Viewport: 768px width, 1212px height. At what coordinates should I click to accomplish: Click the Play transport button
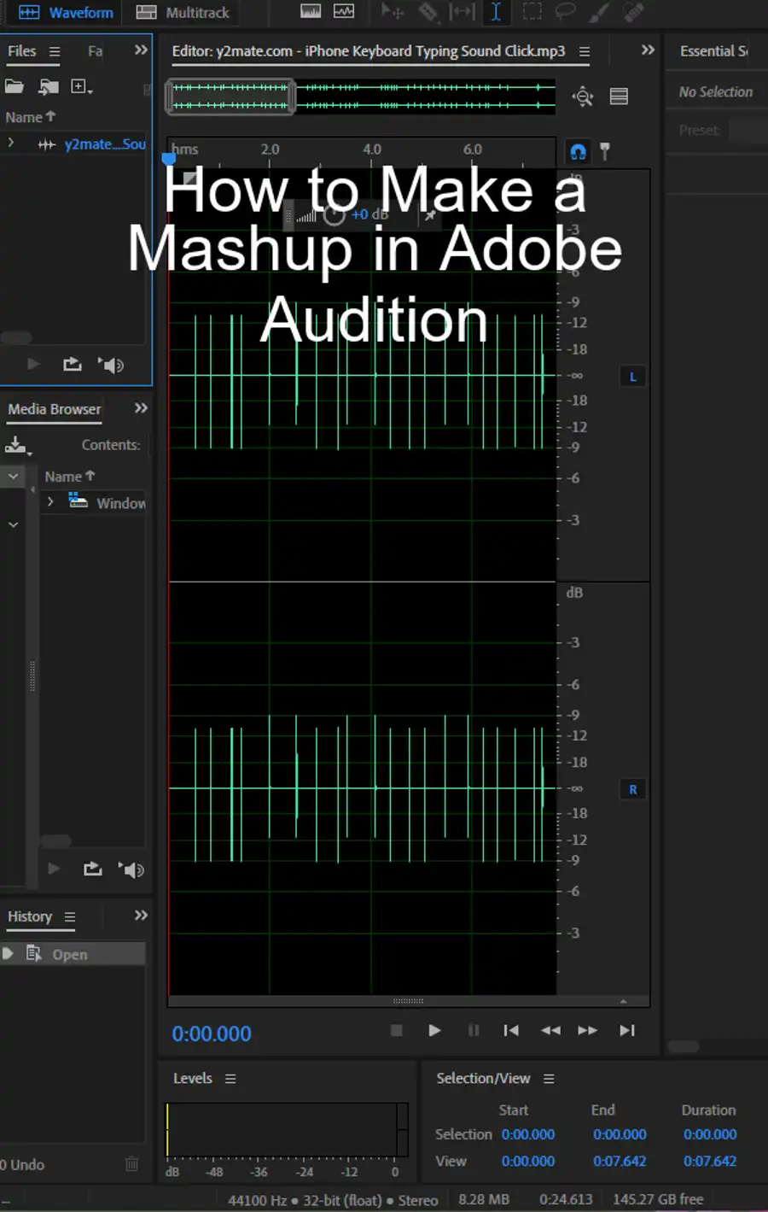(x=434, y=1030)
